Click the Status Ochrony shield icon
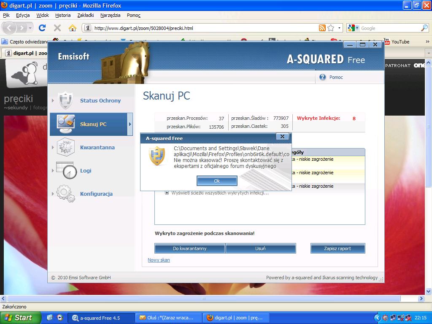This screenshot has width=432, height=324. tap(66, 100)
